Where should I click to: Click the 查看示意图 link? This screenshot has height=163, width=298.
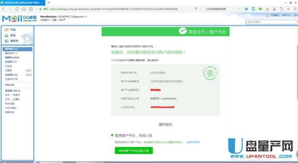tap(193, 142)
